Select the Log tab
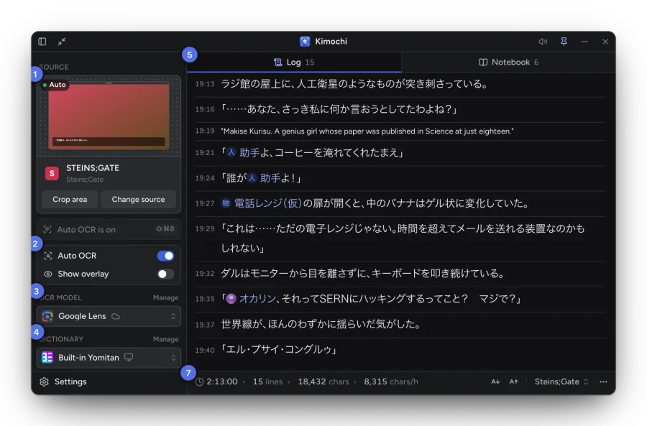The height and width of the screenshot is (426, 647). pos(294,62)
